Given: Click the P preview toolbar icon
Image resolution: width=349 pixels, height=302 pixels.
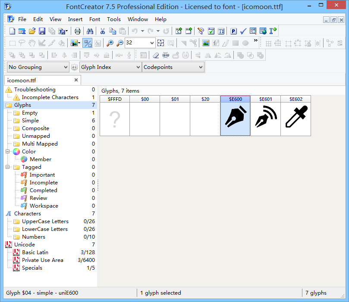Looking at the screenshot, I should tap(233, 31).
